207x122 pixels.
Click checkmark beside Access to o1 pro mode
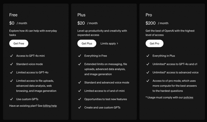(148, 81)
